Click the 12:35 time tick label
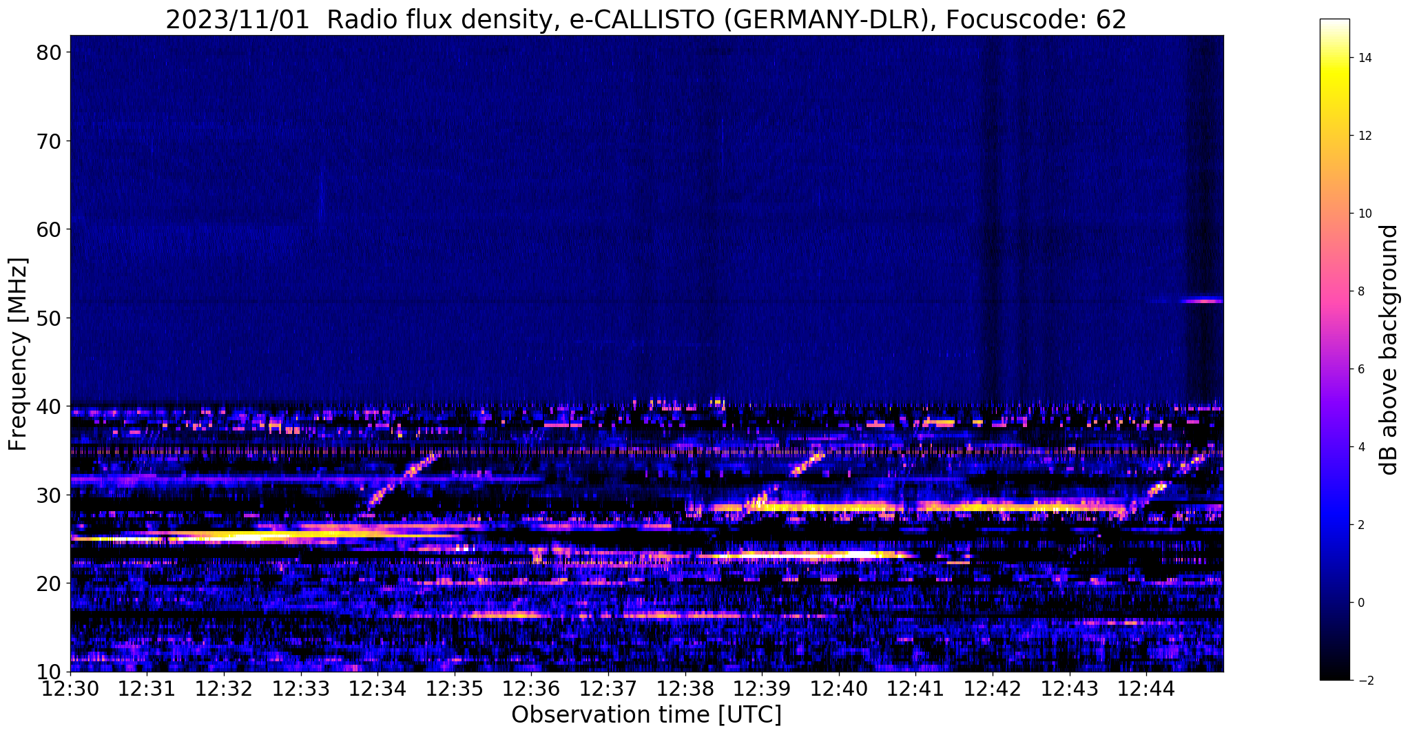Viewport: 1410px width, 735px height. [x=455, y=688]
